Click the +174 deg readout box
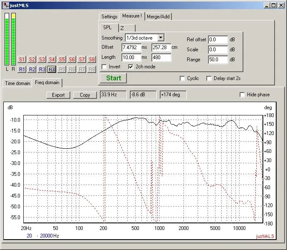The image size is (287, 250). [x=173, y=95]
